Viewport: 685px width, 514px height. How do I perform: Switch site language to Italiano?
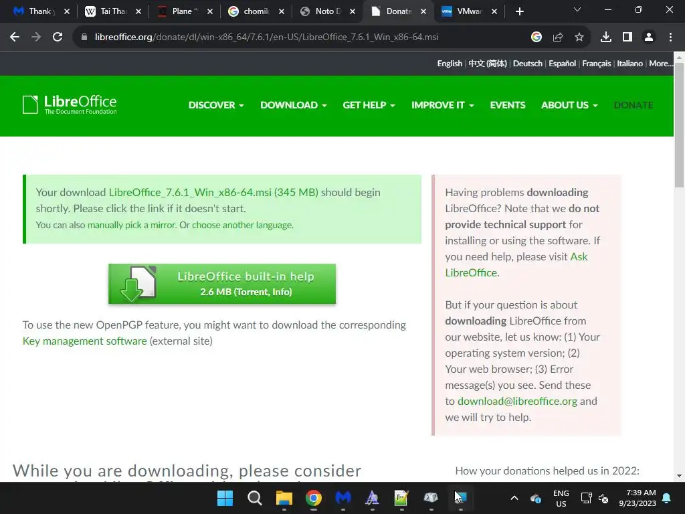point(629,64)
